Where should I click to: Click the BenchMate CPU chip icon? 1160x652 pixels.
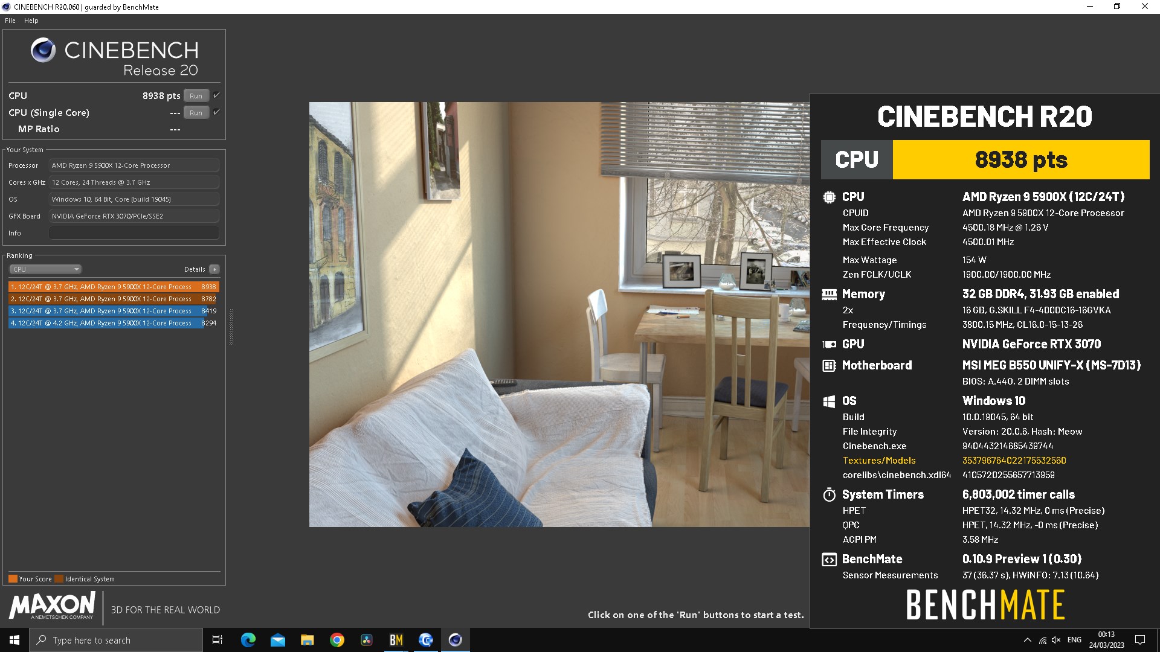coord(830,197)
